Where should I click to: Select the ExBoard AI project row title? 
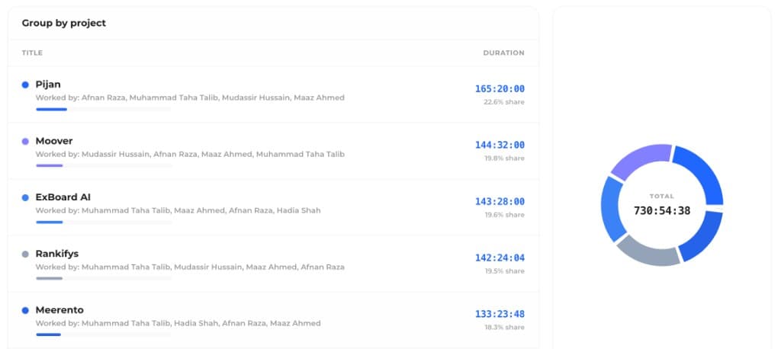pyautogui.click(x=63, y=197)
